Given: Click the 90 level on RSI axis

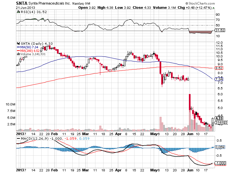Looking at the screenshot, I should (x=218, y=14).
